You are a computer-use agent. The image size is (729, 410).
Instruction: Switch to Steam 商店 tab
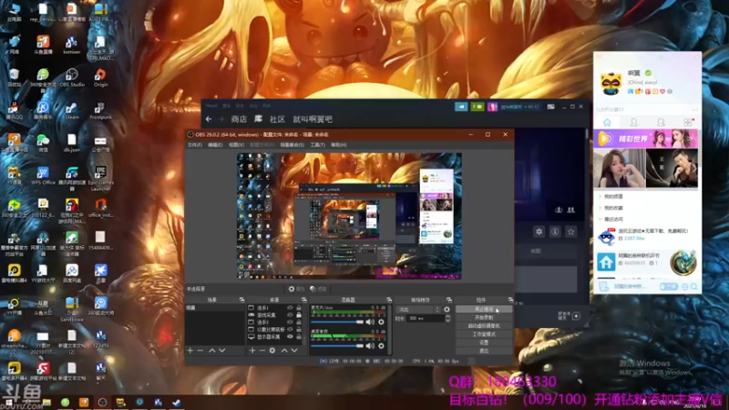click(239, 119)
